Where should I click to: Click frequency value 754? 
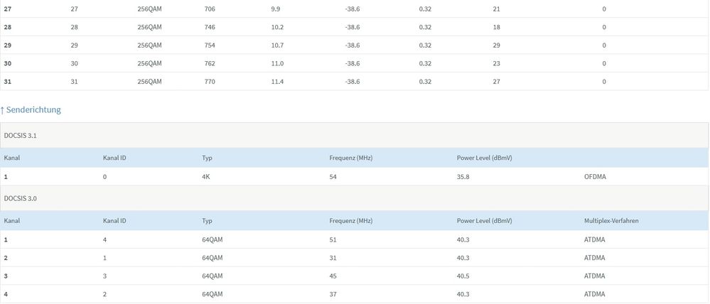(210, 45)
